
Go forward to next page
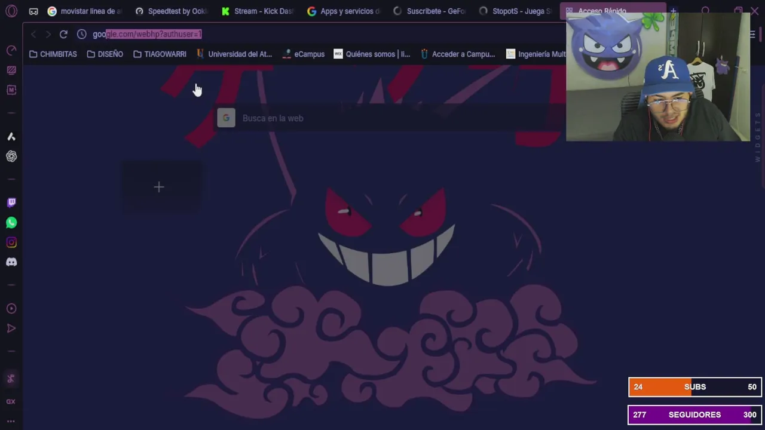48,34
